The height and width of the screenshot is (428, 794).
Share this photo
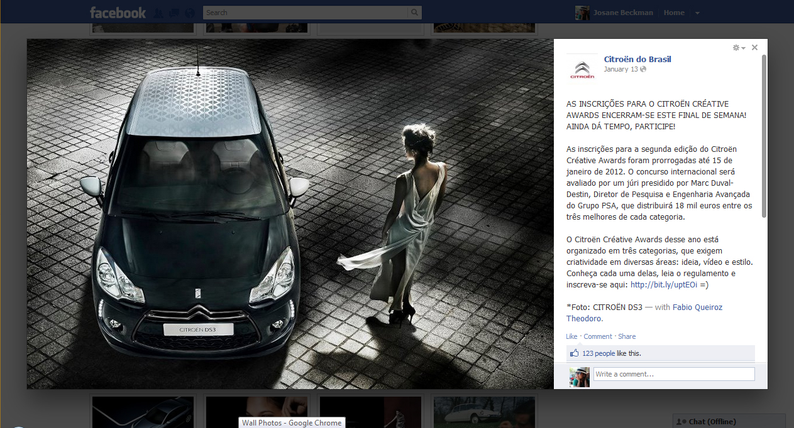(627, 336)
